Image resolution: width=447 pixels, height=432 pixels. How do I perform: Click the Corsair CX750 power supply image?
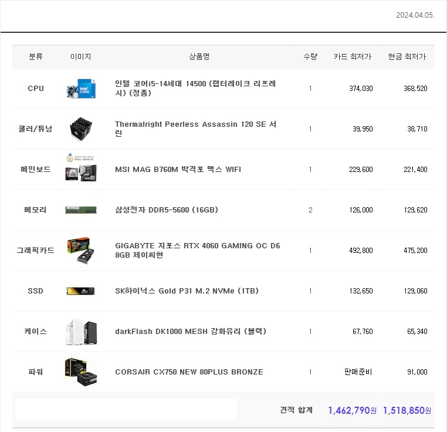[x=81, y=372]
